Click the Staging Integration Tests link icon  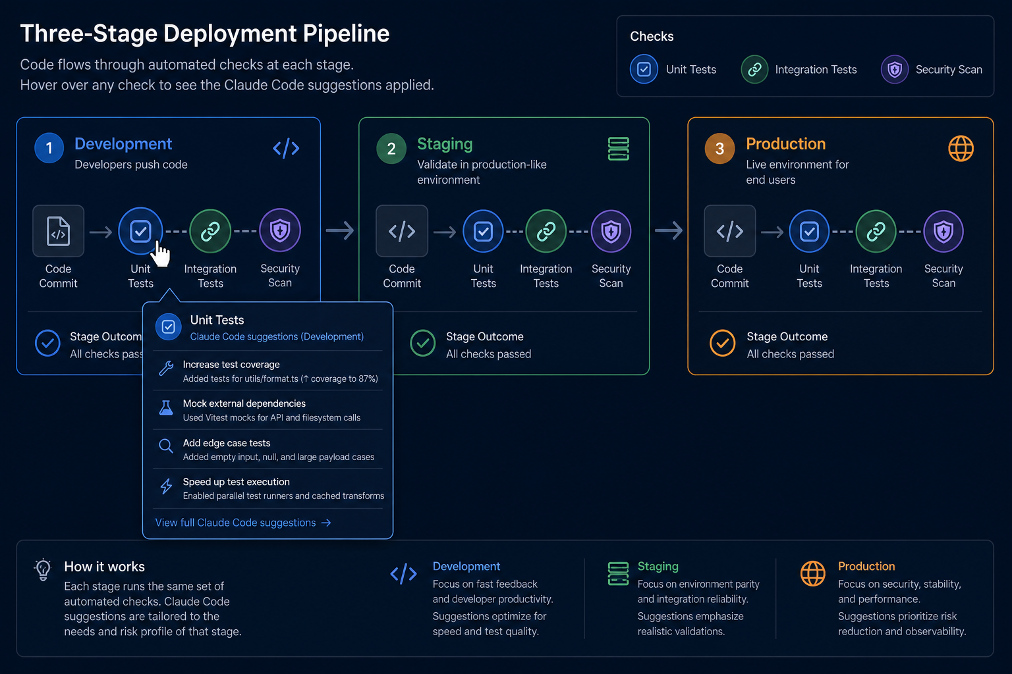click(x=546, y=231)
